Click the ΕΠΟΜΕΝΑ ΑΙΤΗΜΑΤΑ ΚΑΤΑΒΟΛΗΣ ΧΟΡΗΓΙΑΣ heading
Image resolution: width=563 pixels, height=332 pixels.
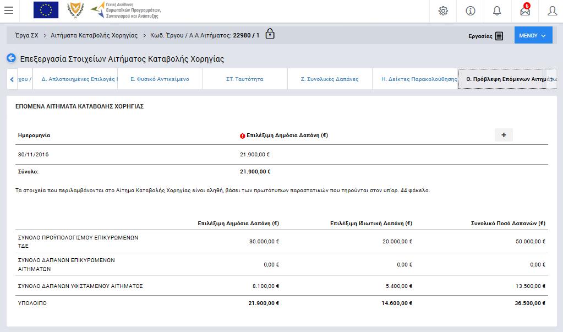click(x=79, y=106)
